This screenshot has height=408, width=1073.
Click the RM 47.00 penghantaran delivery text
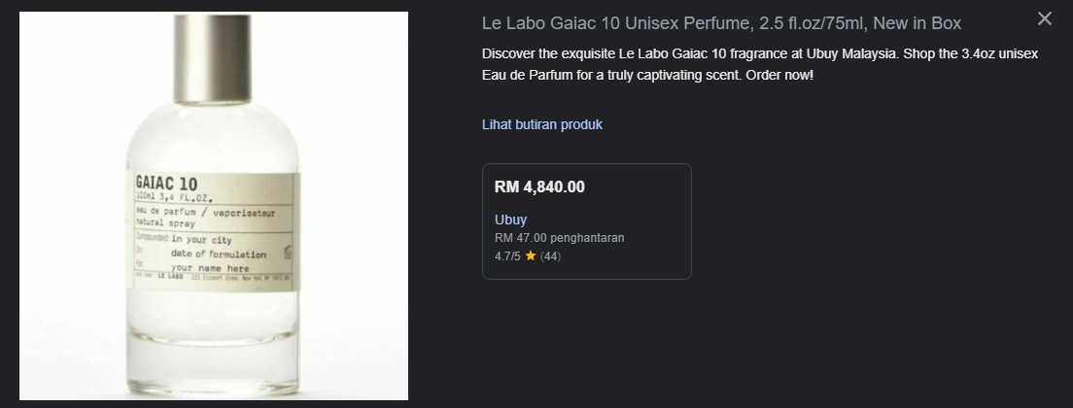[x=559, y=238]
